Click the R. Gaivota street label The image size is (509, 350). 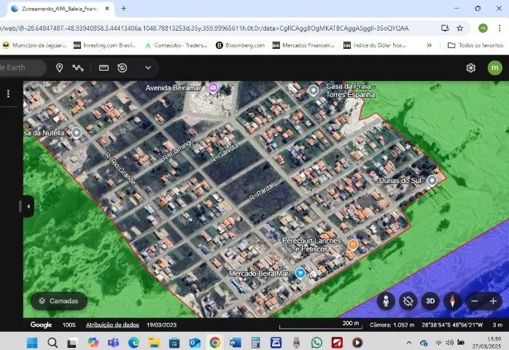click(225, 152)
